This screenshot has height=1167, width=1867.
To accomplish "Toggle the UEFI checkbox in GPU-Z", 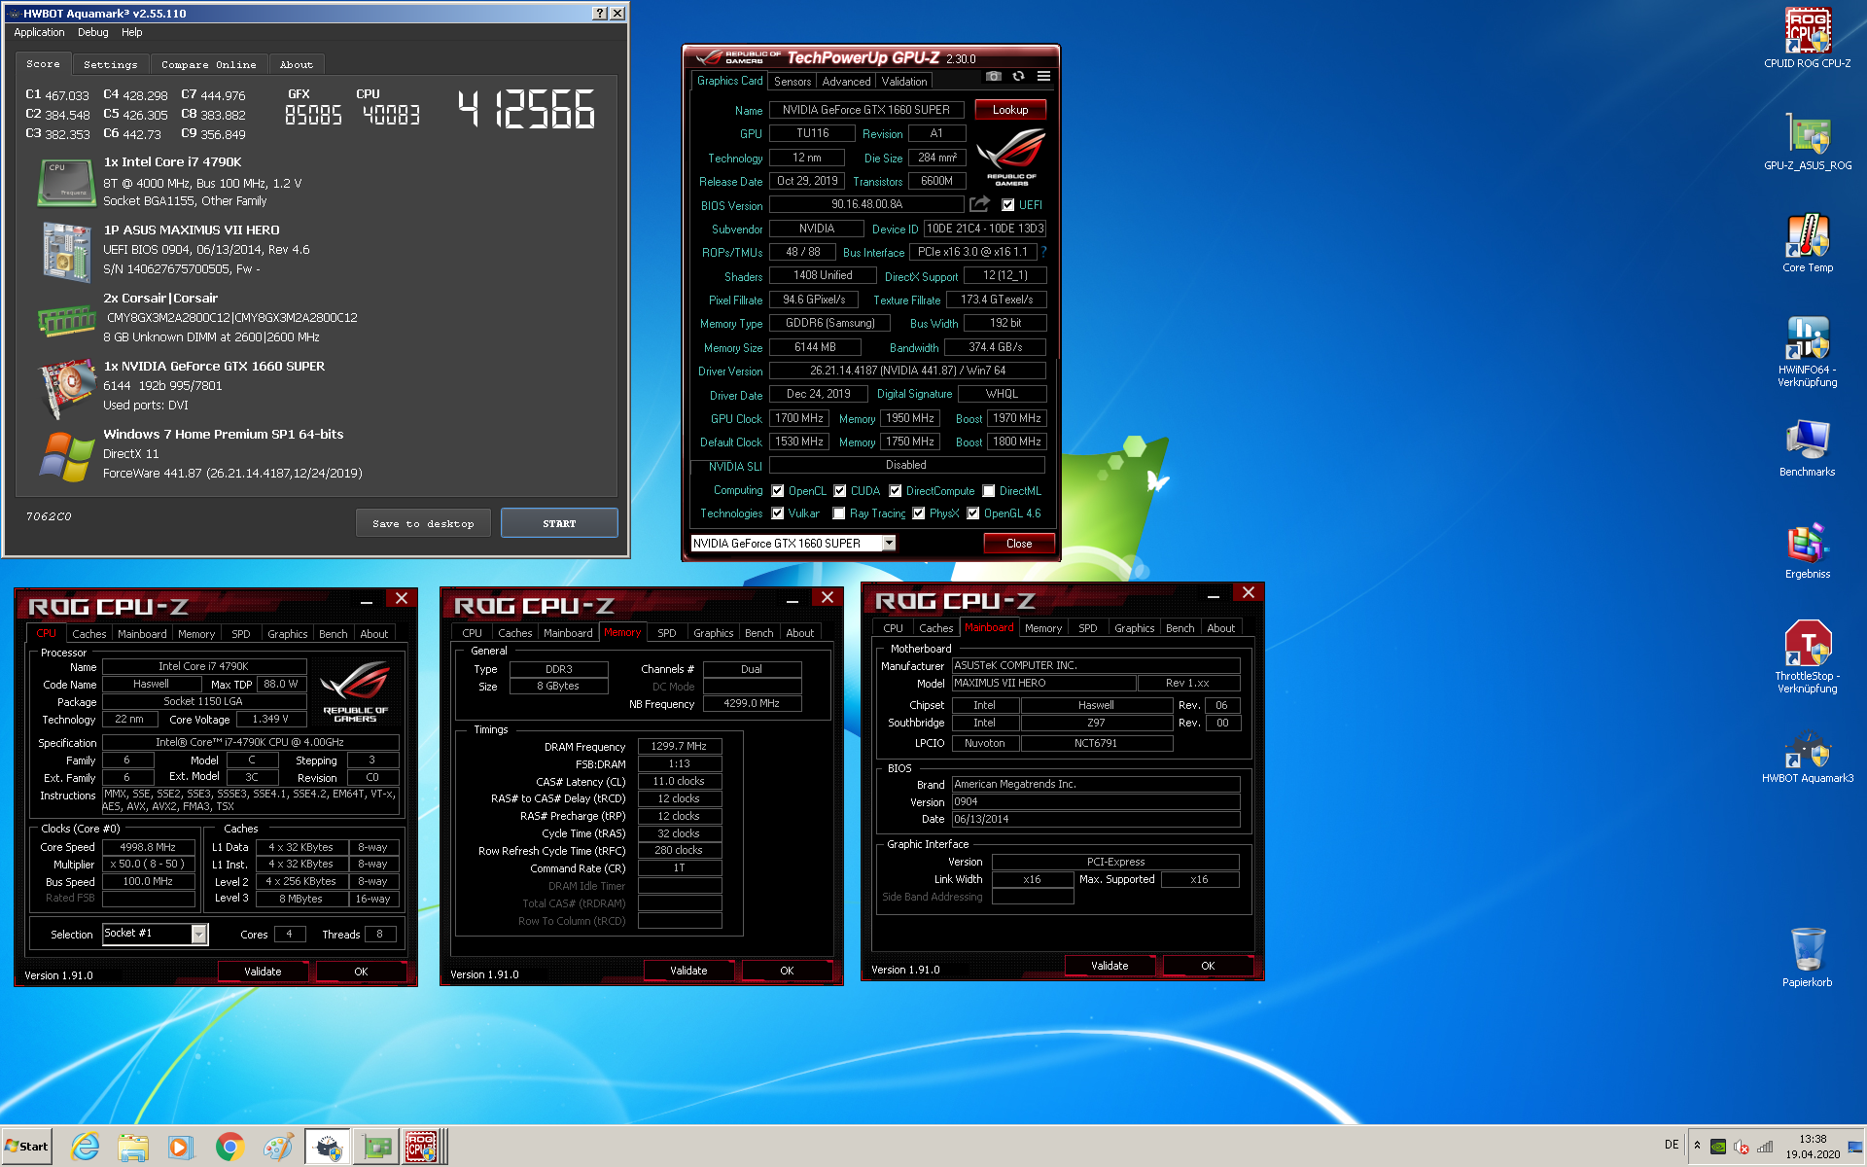I will coord(1008,205).
